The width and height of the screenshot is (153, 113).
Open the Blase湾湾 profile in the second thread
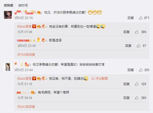(x=24, y=78)
